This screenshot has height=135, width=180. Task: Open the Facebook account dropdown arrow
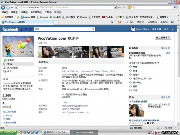click(172, 29)
